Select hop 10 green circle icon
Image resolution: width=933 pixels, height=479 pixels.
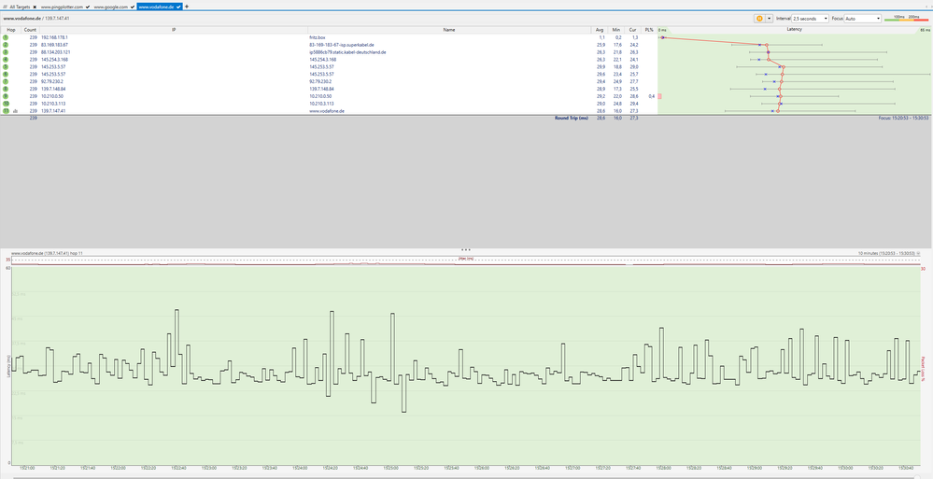point(6,104)
